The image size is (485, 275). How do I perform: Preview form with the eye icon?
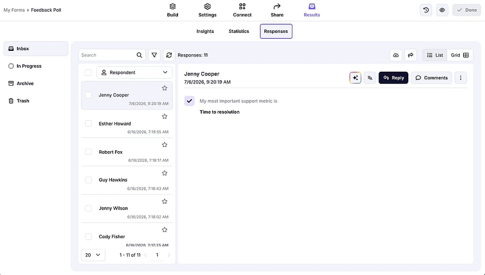tap(442, 10)
